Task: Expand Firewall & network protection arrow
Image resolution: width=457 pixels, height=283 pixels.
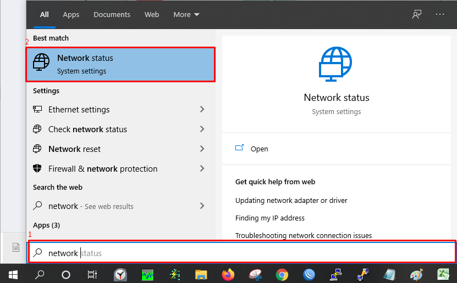Action: [202, 168]
